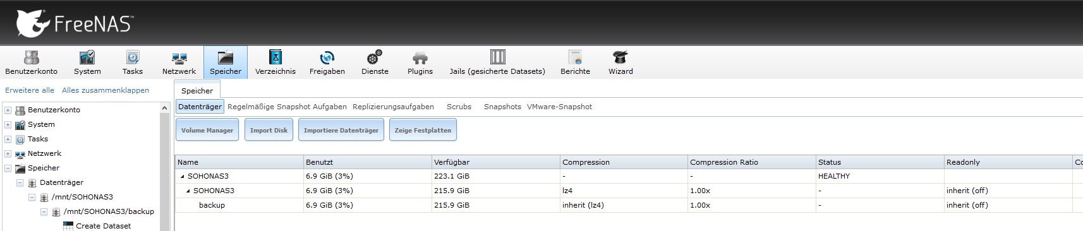Viewport: 1083px width, 231px height.
Task: Click the Volume Manager button
Action: point(207,130)
